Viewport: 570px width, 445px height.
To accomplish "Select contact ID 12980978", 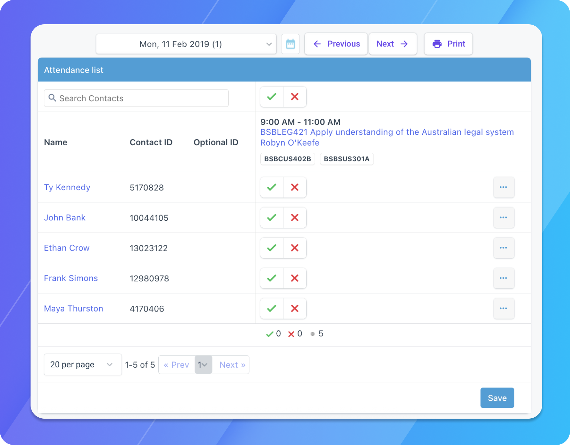I will [x=149, y=279].
